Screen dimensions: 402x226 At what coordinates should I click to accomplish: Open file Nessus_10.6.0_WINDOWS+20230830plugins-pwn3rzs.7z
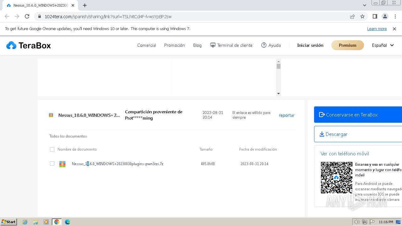[x=117, y=164]
